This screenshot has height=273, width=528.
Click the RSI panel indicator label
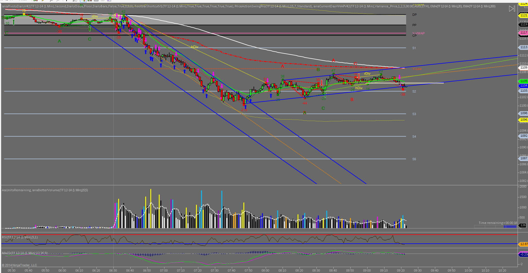[20, 237]
